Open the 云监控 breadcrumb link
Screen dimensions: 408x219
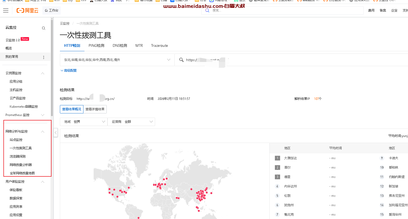65,24
